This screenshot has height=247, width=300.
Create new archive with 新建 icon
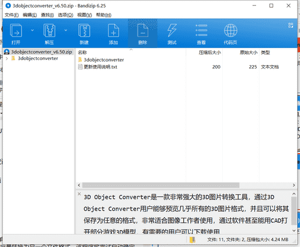click(84, 33)
